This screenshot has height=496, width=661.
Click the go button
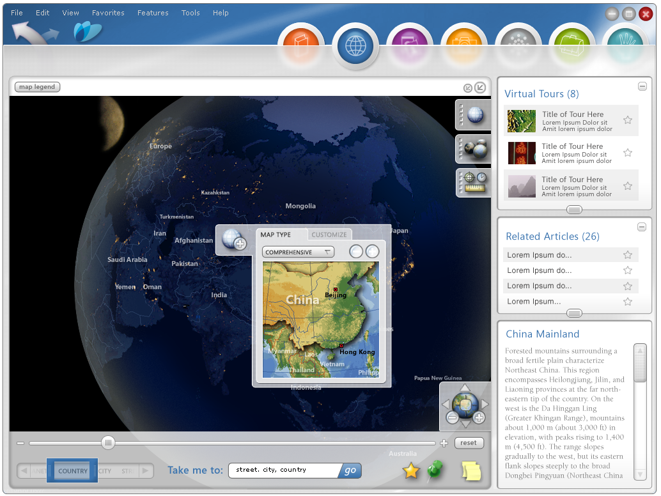point(350,470)
